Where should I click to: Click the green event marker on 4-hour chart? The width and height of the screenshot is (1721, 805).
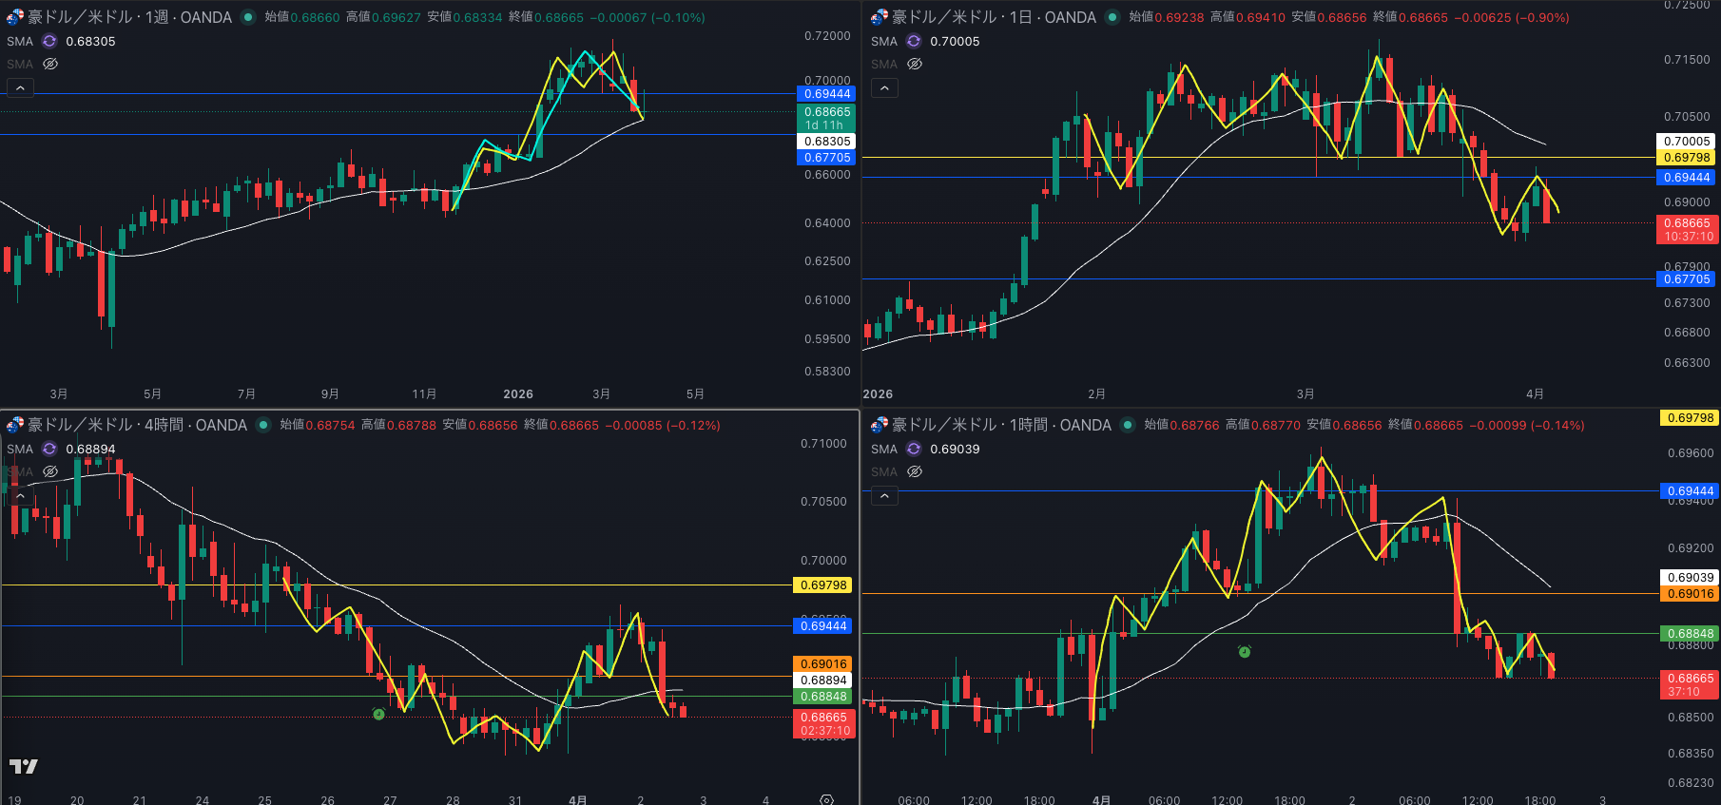tap(378, 714)
